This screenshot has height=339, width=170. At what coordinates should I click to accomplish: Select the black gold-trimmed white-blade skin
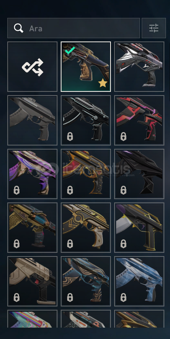139,228
